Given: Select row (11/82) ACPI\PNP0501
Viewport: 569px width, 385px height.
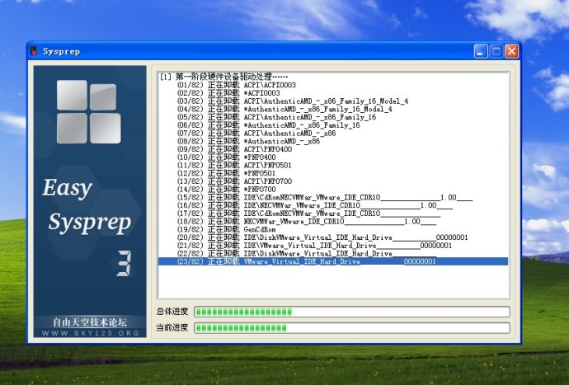Looking at the screenshot, I should click(x=333, y=165).
